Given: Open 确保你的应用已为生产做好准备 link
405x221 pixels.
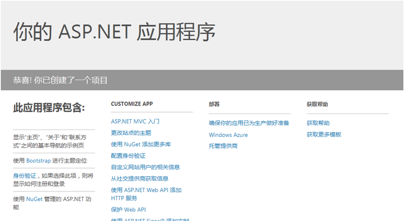Looking at the screenshot, I should [249, 123].
